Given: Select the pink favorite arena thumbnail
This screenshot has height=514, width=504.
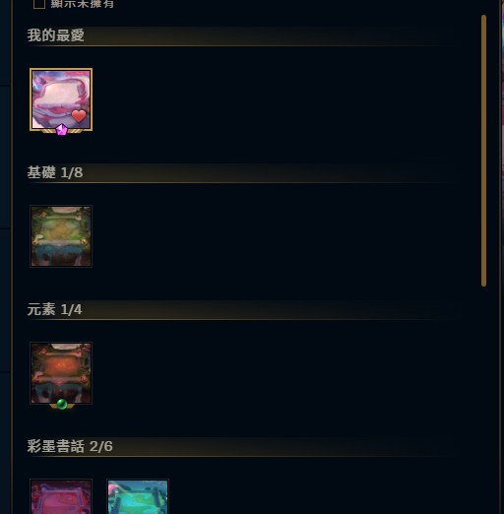Looking at the screenshot, I should point(61,99).
